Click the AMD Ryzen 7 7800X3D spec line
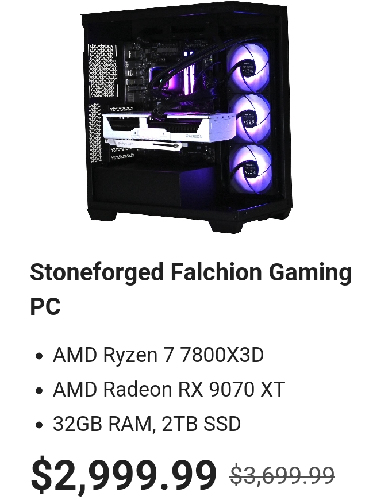The image size is (373, 500). (x=158, y=355)
